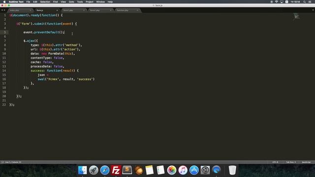The image size is (315, 177).
Task: Open Photos colorful flower icon in dock
Action: (172, 170)
